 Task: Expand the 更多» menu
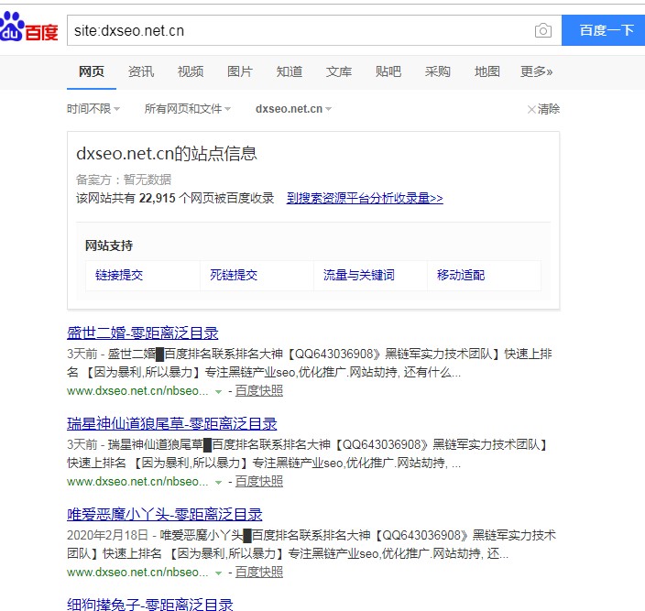click(x=536, y=71)
